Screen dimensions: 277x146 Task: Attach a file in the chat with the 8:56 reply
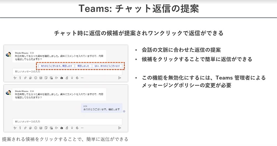25,128
